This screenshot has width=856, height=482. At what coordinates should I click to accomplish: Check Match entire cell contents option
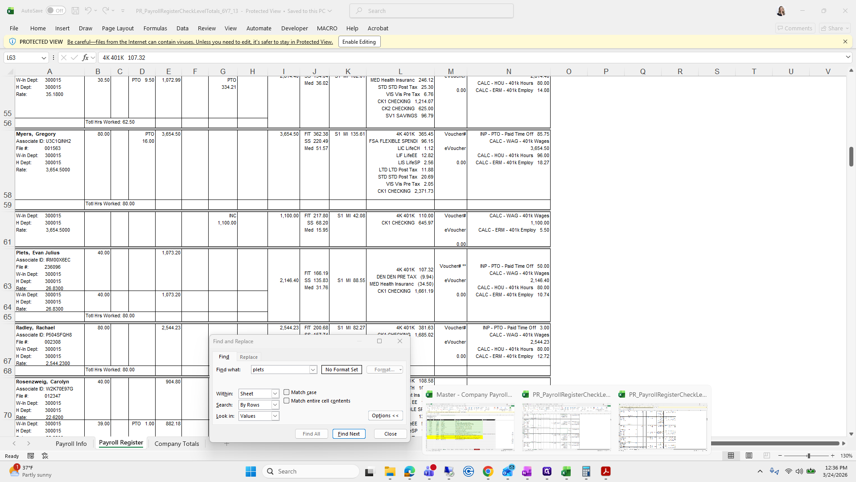tap(287, 401)
